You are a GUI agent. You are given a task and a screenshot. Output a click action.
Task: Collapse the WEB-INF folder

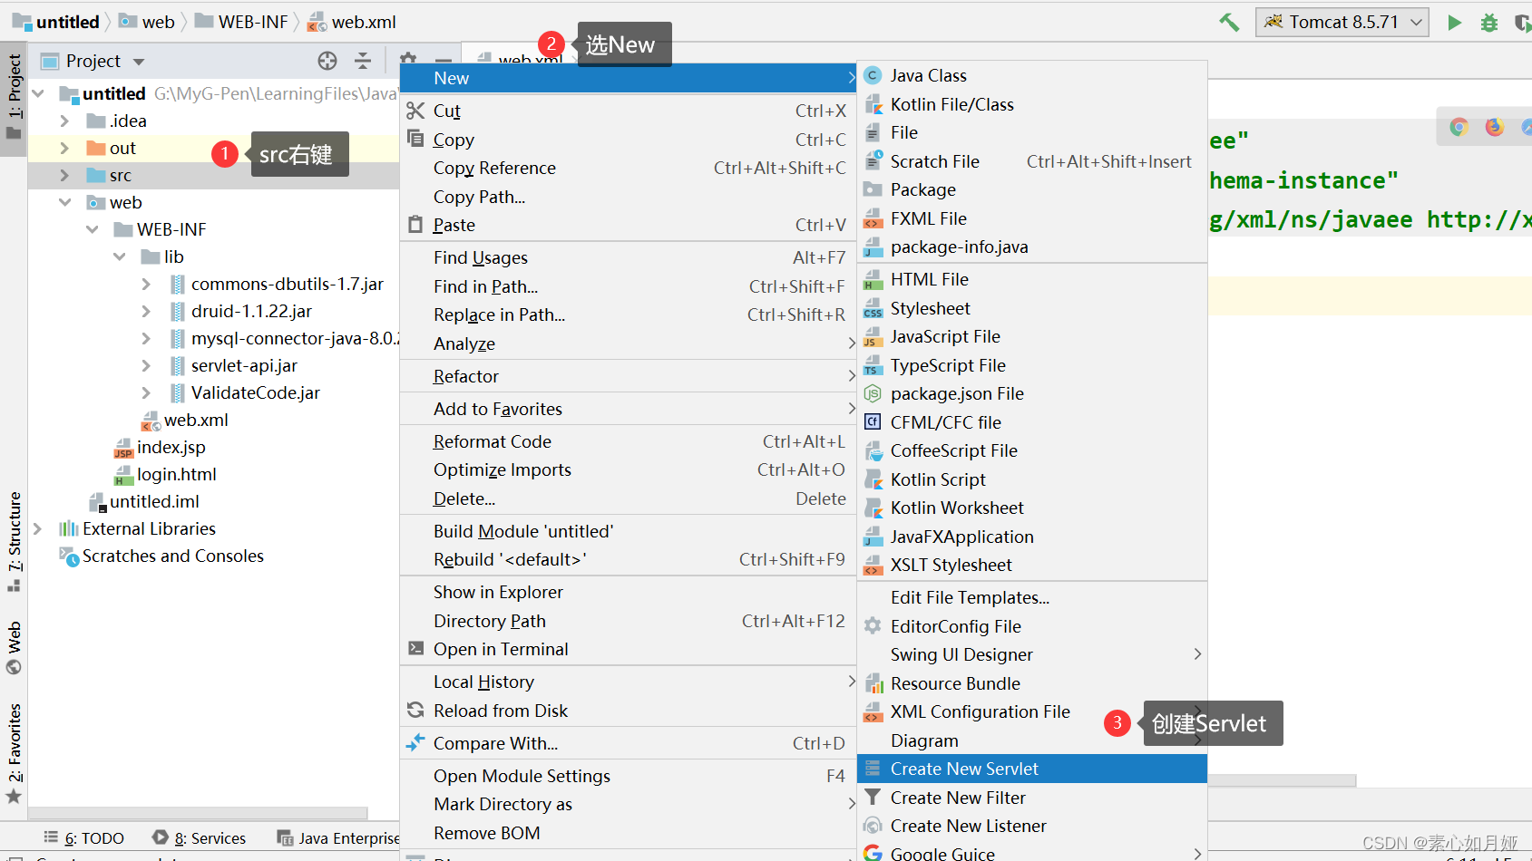click(x=92, y=229)
